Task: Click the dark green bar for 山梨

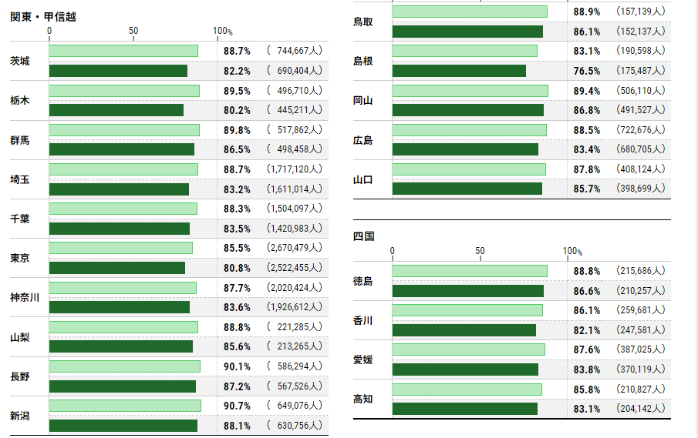Action: (x=121, y=346)
